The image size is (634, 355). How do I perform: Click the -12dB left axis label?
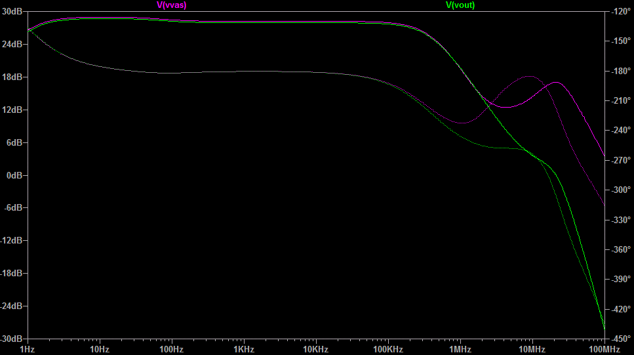tap(11, 240)
